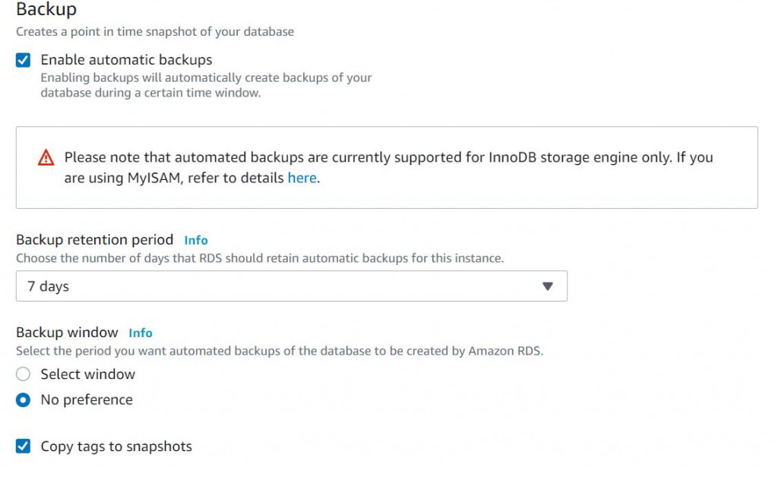This screenshot has height=480, width=778.
Task: Choose the Select window radio button
Action: pyautogui.click(x=24, y=374)
